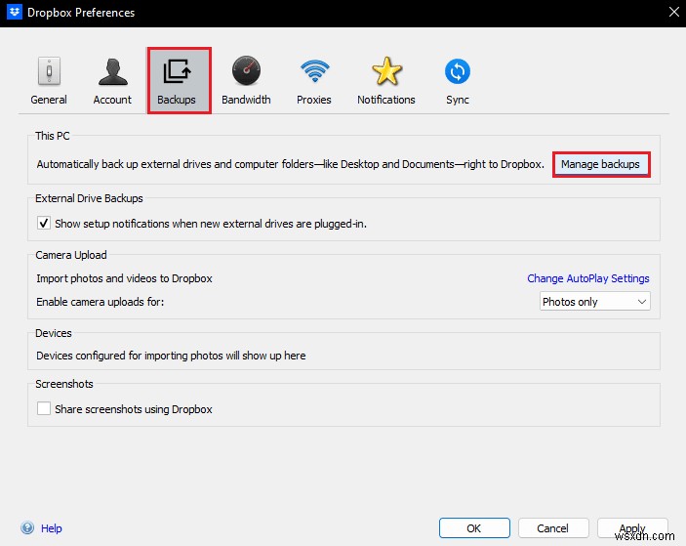686x546 pixels.
Task: Uncheck show setup notifications for external drives
Action: (x=44, y=224)
